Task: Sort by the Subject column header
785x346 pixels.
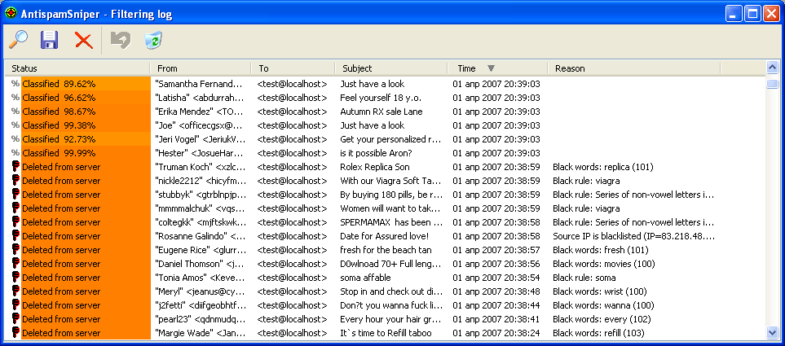Action: 391,68
